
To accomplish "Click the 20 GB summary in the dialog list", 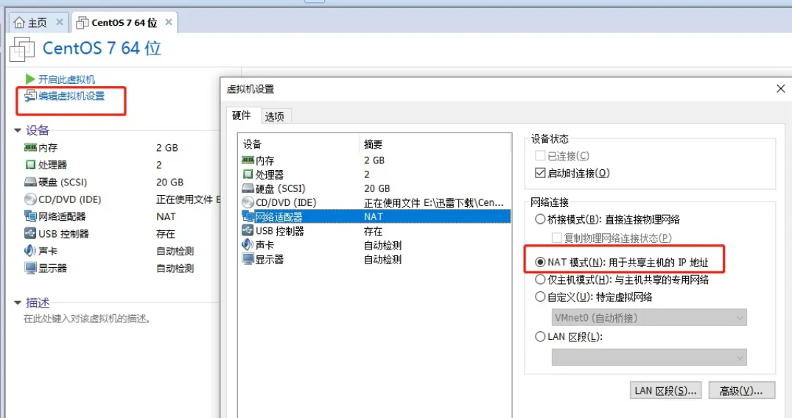I will (x=376, y=188).
